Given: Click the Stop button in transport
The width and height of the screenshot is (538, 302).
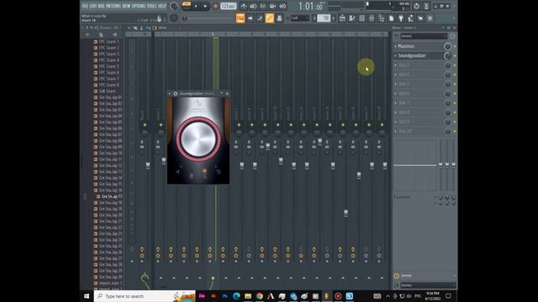Looking at the screenshot, I should (x=205, y=6).
